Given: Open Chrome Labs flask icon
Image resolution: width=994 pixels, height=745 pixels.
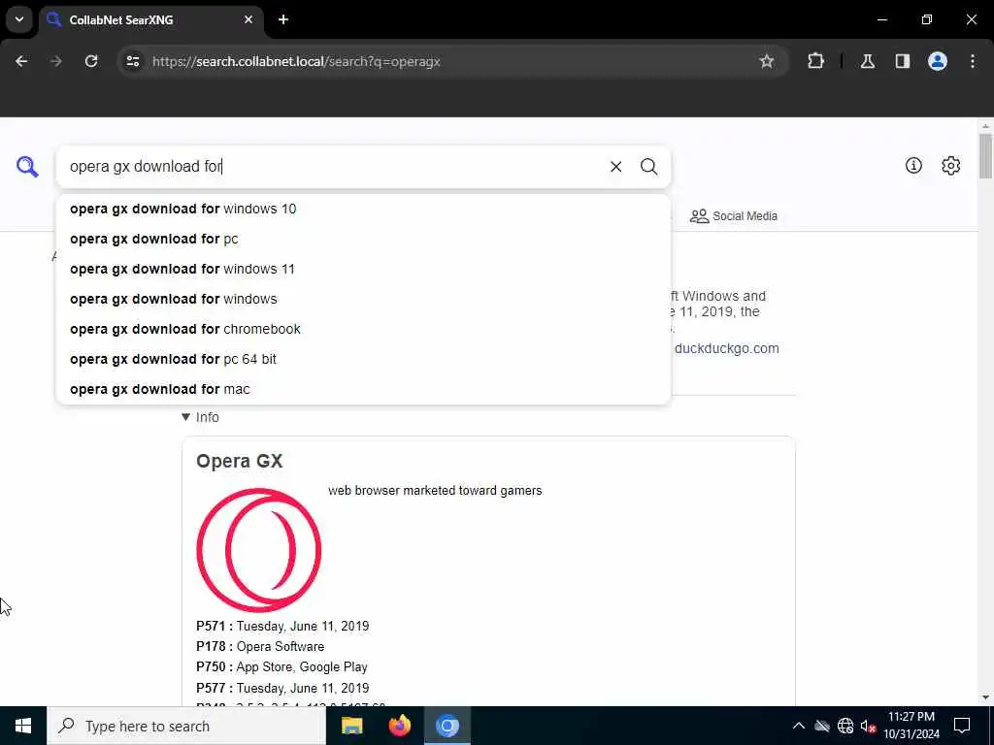Looking at the screenshot, I should [x=867, y=61].
